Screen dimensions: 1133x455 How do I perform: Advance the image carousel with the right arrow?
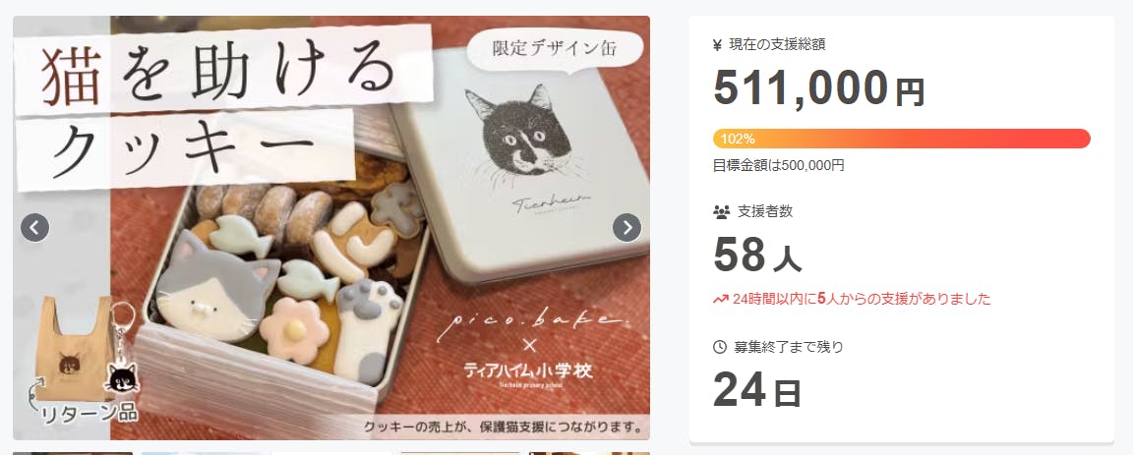click(x=626, y=228)
